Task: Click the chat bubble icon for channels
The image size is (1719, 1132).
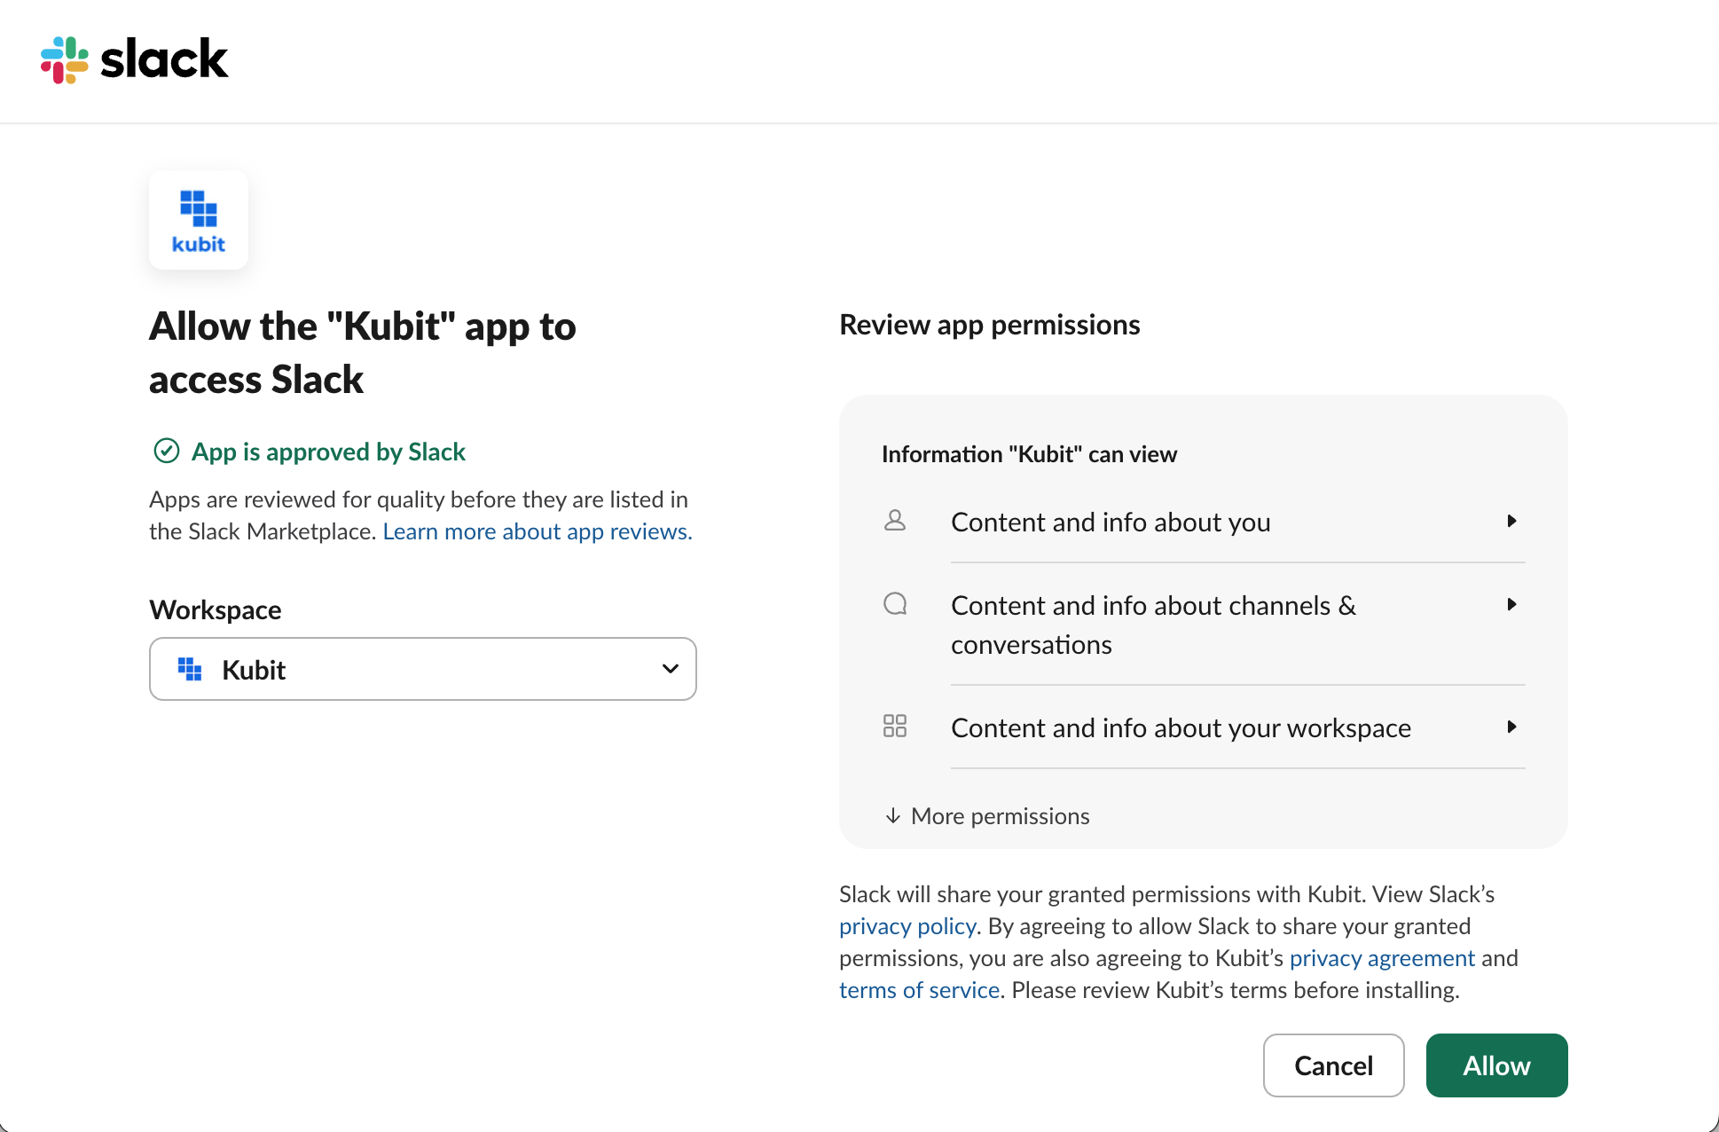Action: point(895,604)
